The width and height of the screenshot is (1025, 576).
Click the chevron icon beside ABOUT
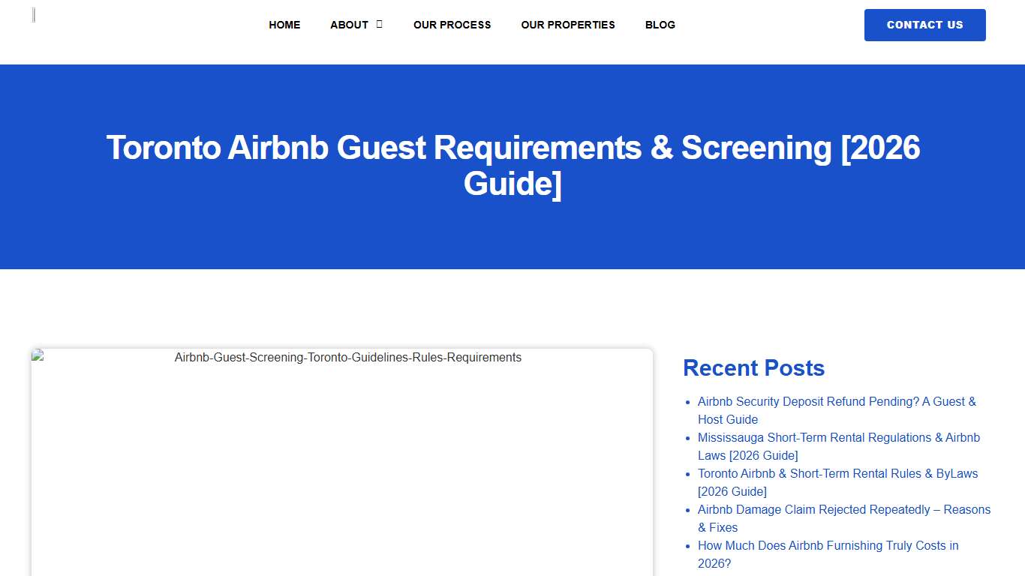[x=379, y=24]
